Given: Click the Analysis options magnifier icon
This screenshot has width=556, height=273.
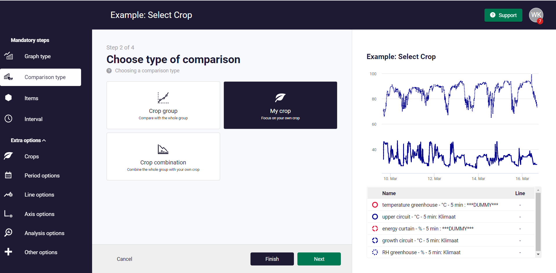Looking at the screenshot, I should click(8, 233).
